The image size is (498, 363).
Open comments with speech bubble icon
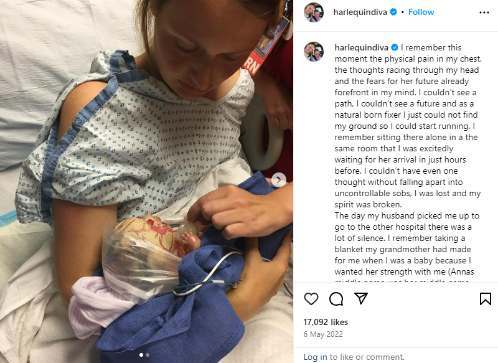point(336,299)
